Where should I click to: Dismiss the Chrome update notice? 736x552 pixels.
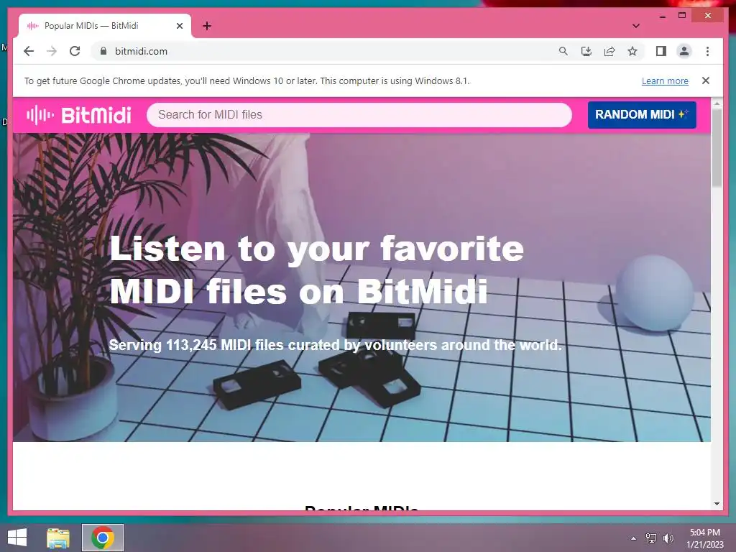[x=706, y=80]
